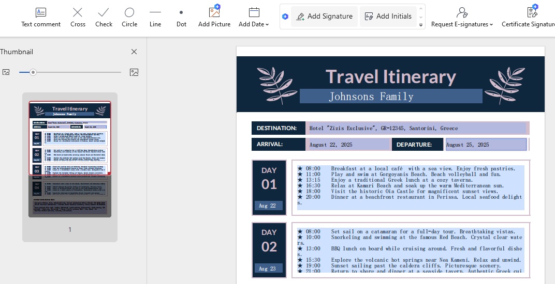Select the page 1 thumbnail

tap(70, 159)
